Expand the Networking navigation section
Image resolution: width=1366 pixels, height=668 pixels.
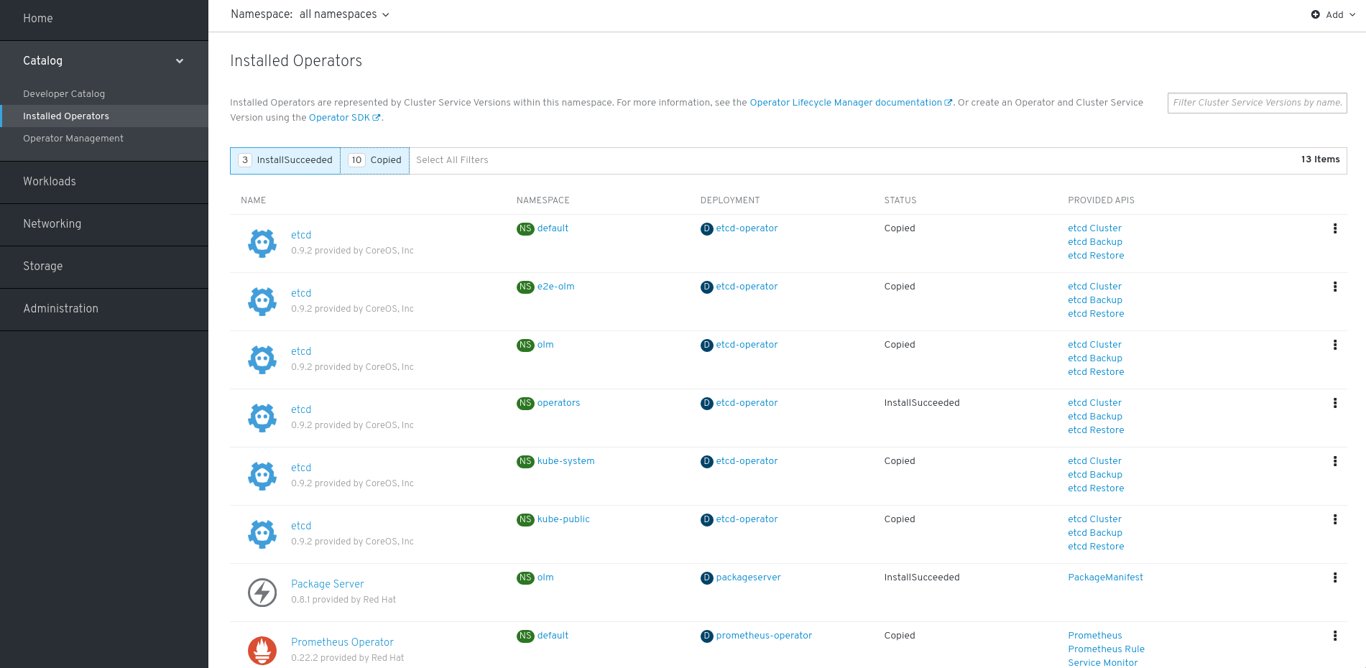pos(104,224)
